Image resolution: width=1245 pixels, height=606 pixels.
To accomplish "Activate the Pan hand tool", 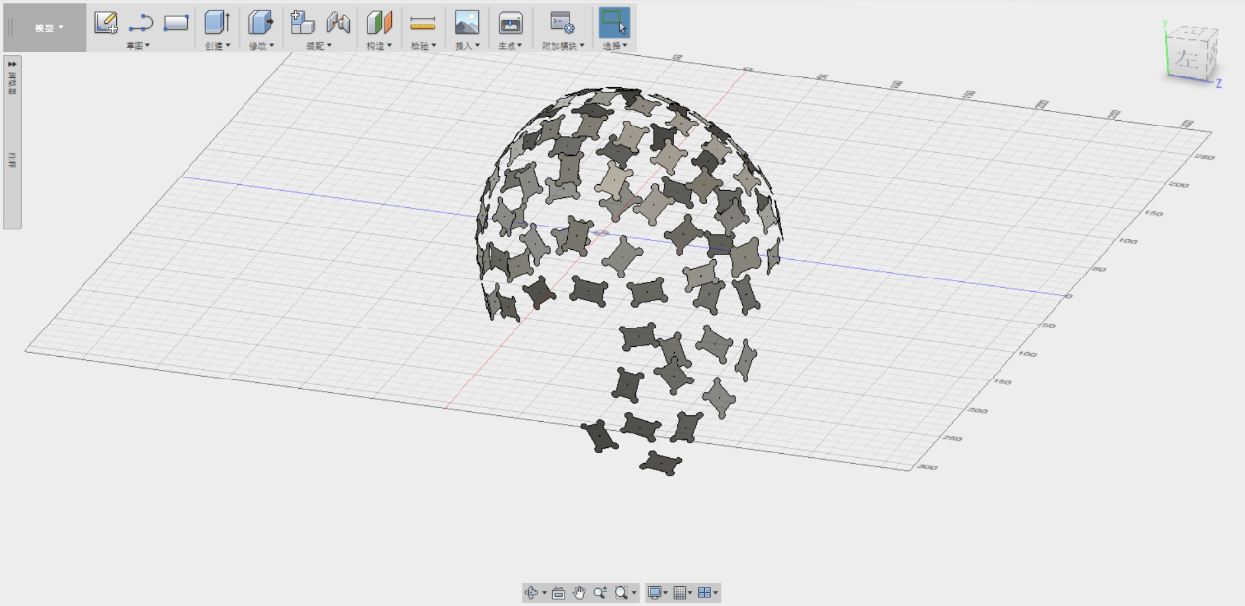I will 579,593.
